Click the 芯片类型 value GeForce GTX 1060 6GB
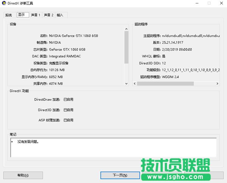227x183 pixels. coord(67,50)
